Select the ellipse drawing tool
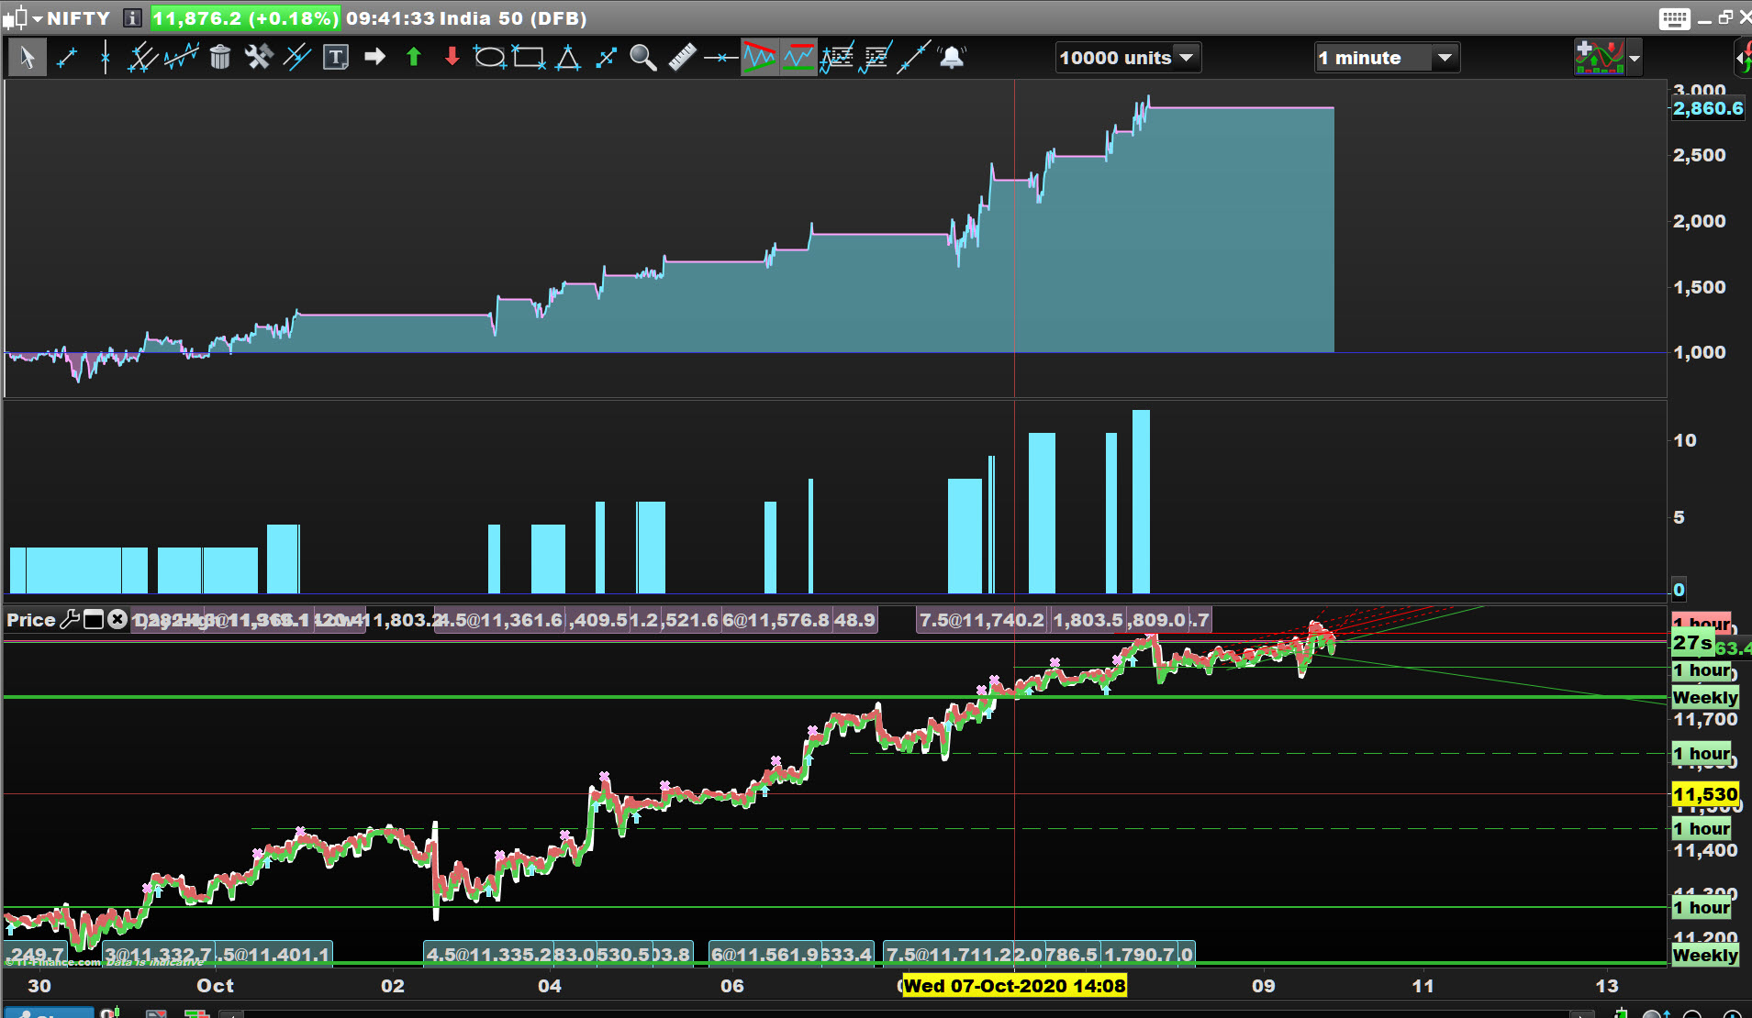 tap(490, 58)
